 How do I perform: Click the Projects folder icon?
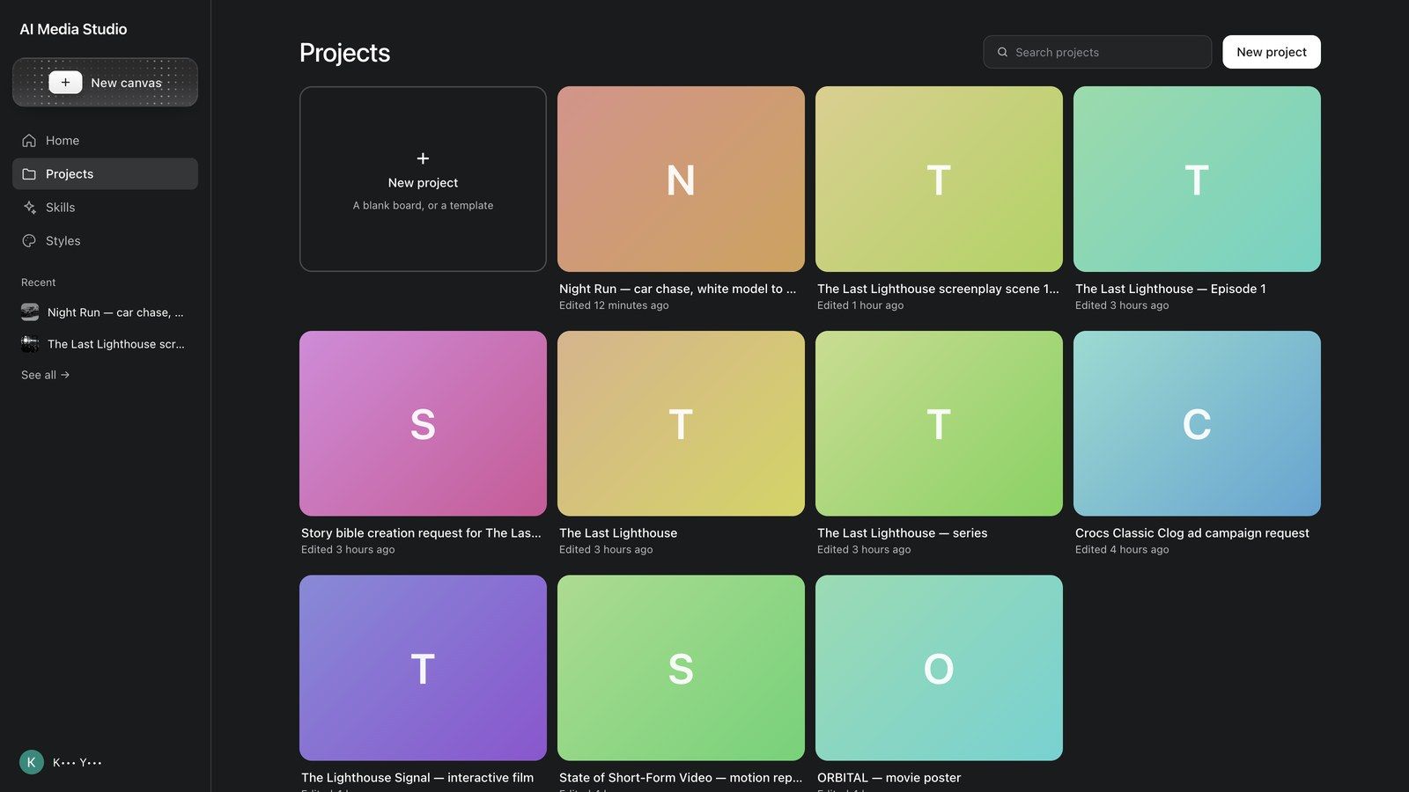click(x=29, y=174)
